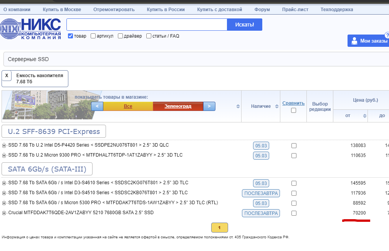
Task: Enable the артикул search checkbox
Action: (93, 36)
